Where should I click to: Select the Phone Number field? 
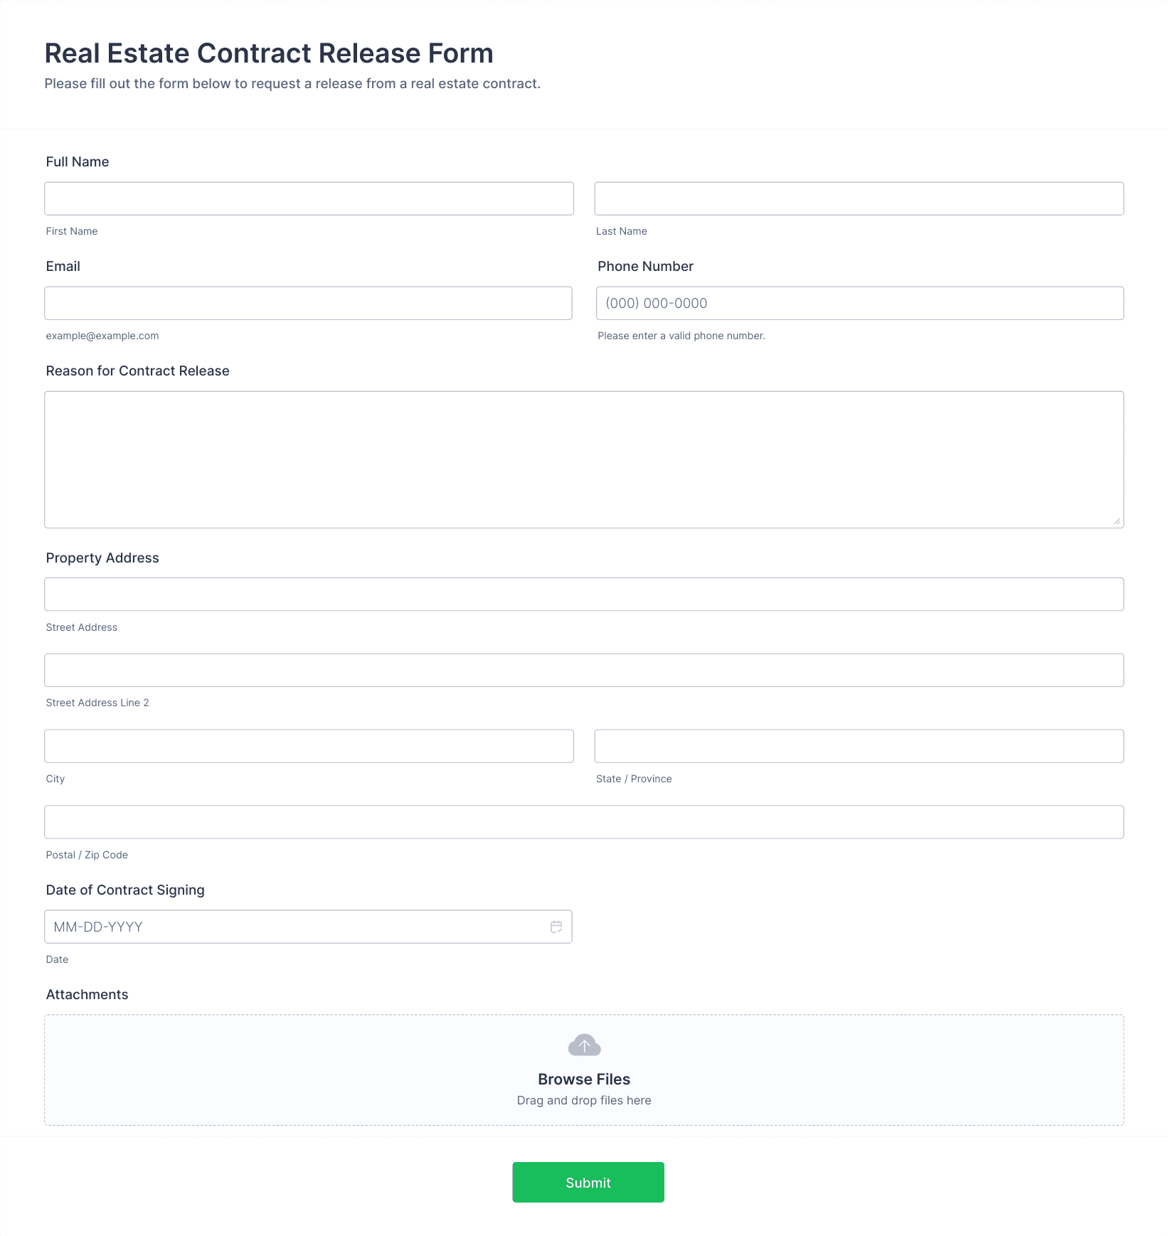pos(860,303)
